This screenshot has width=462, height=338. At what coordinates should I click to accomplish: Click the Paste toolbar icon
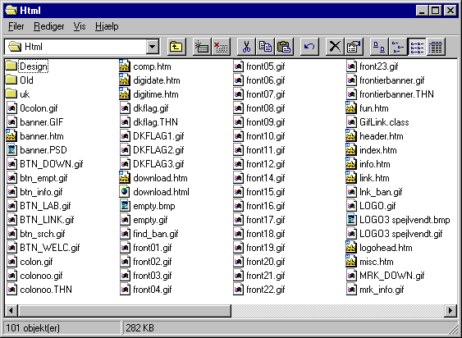[x=284, y=47]
